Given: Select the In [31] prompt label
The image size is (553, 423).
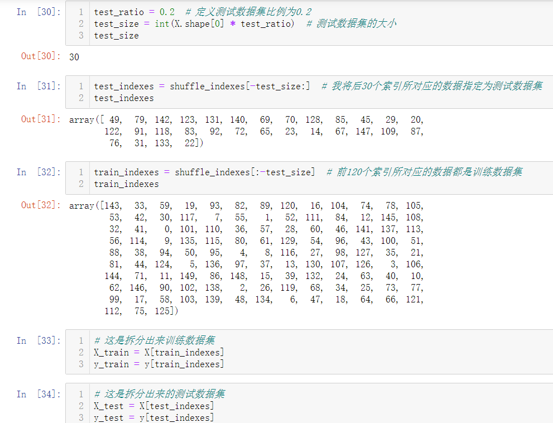Looking at the screenshot, I should [39, 86].
